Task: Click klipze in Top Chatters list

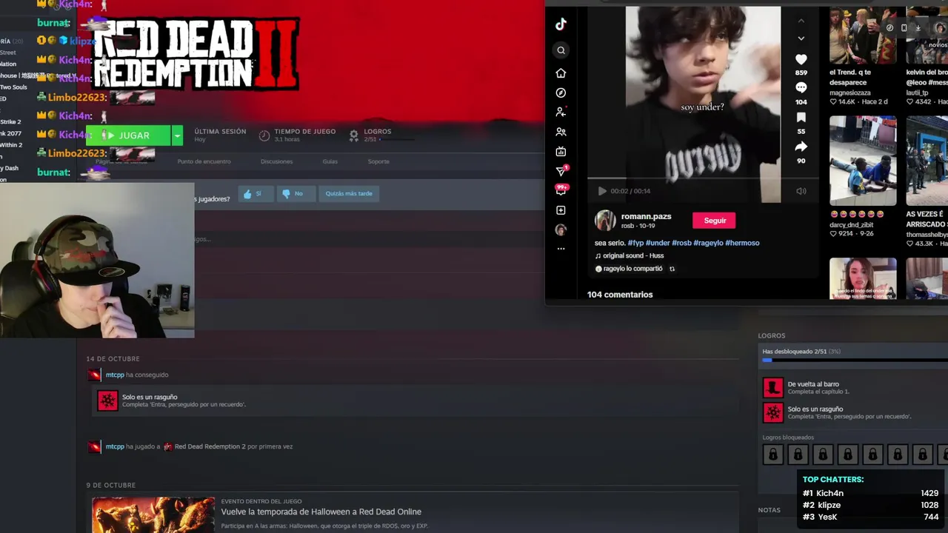Action: (x=829, y=505)
